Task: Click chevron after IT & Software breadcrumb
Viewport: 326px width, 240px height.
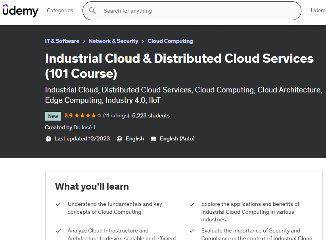Action: (84, 41)
